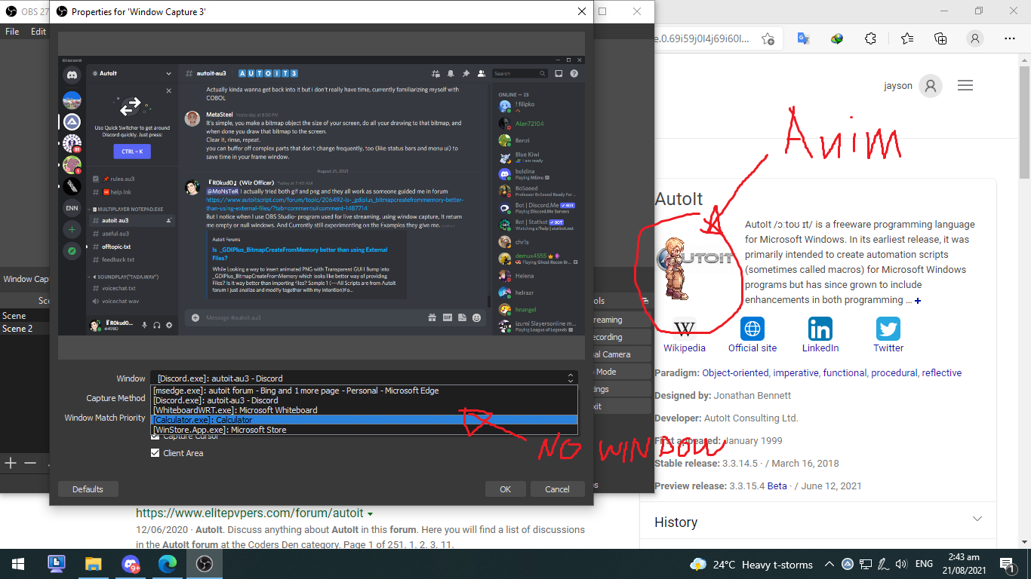Click the Discord help question mark icon
The image size is (1031, 579).
(x=574, y=73)
